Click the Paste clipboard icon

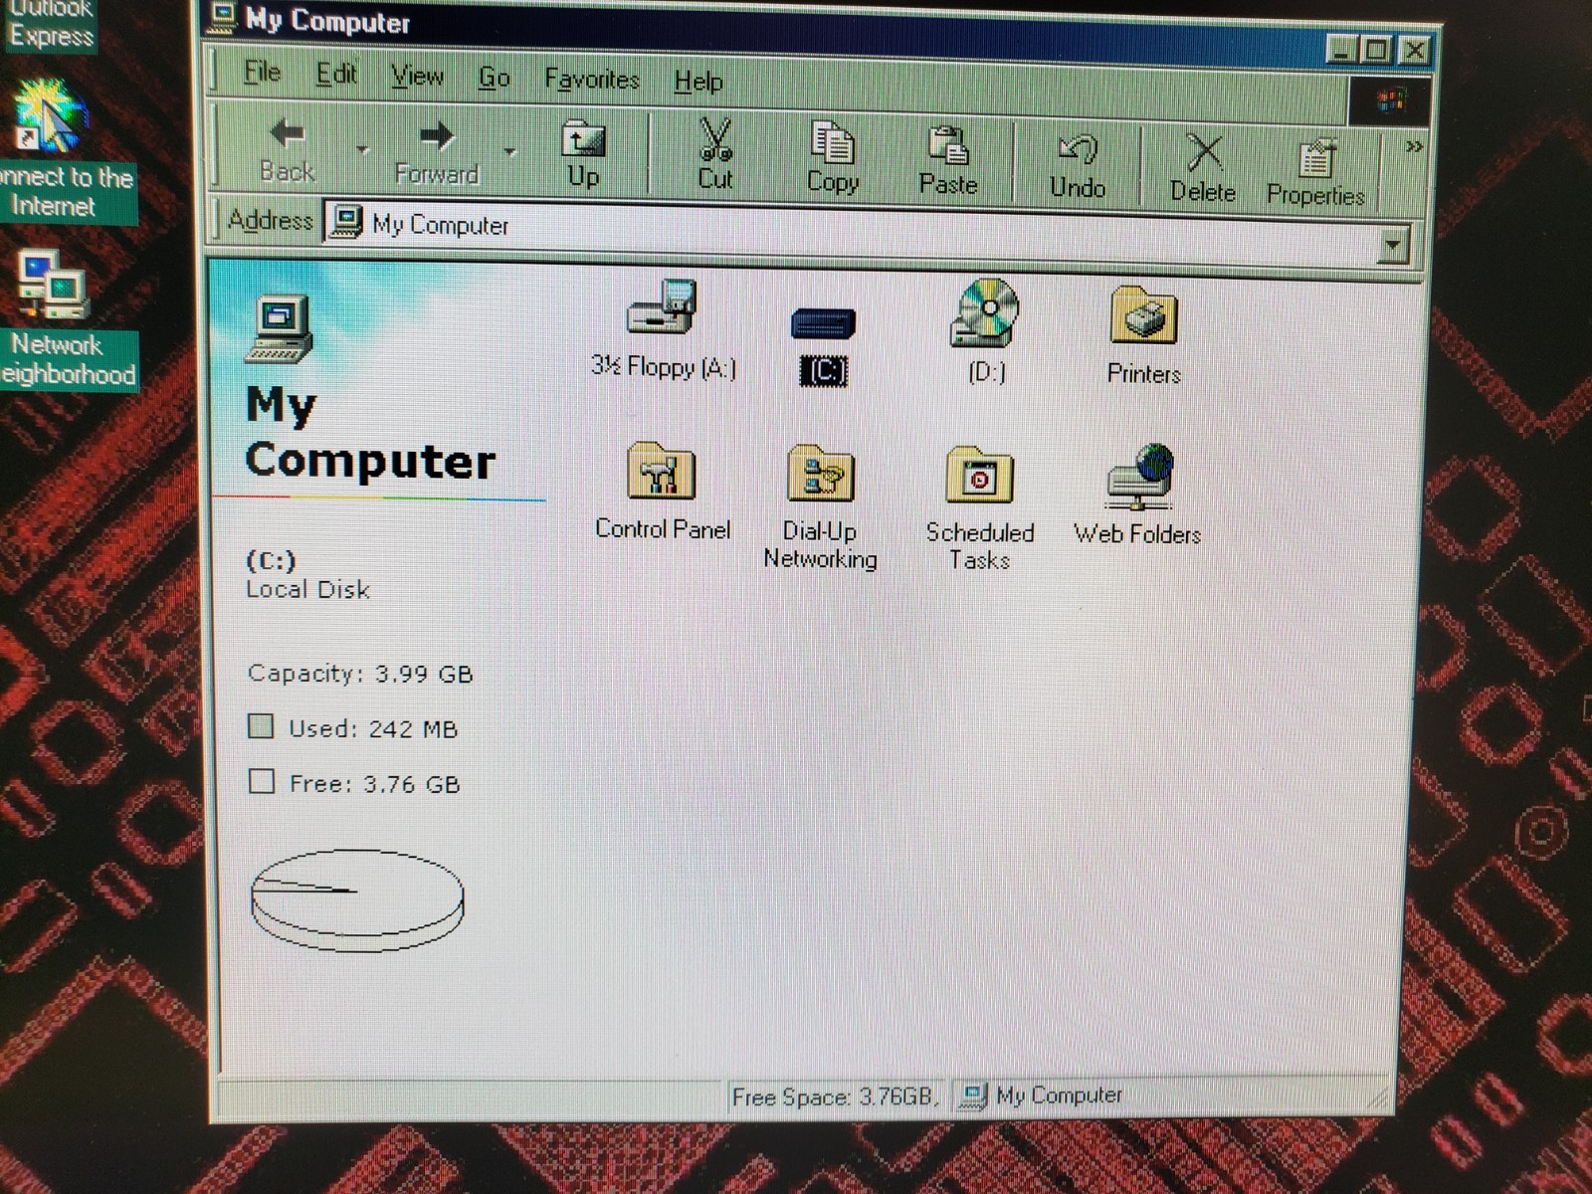pos(948,145)
